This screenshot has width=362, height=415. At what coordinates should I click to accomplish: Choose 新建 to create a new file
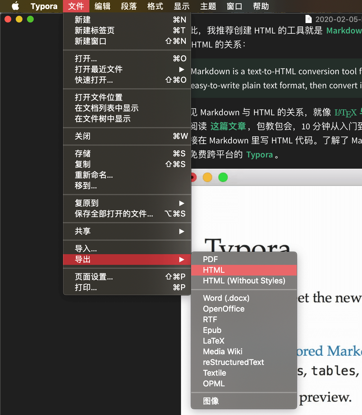(x=127, y=20)
